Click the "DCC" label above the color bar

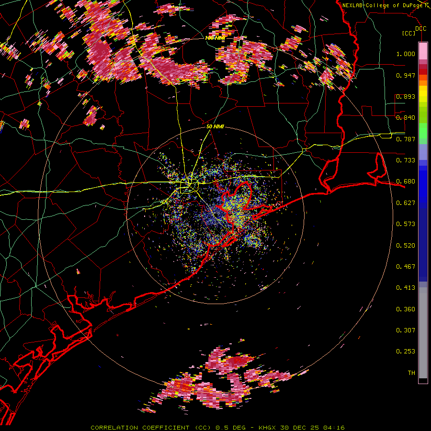pyautogui.click(x=420, y=29)
